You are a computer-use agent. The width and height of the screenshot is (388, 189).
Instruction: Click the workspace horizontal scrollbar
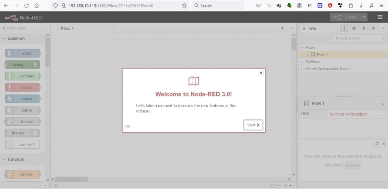pos(71,179)
